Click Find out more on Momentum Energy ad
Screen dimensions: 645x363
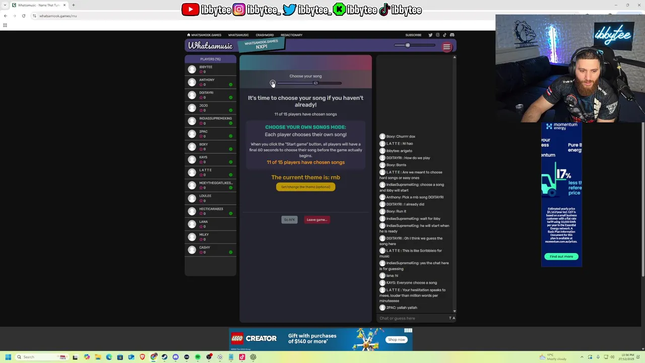(x=561, y=257)
